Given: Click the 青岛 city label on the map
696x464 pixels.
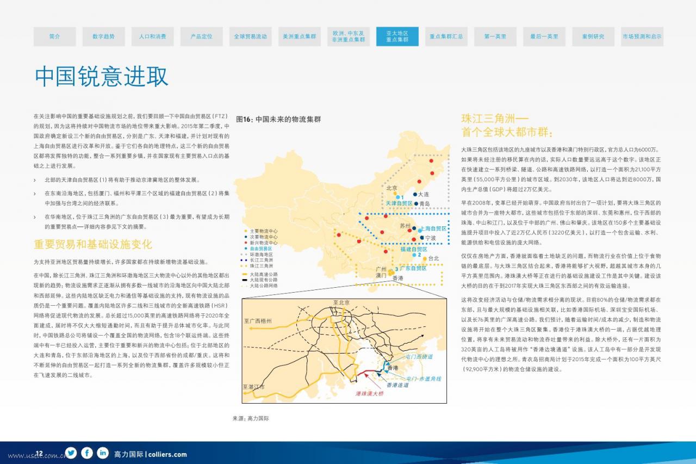Looking at the screenshot, I should tap(425, 204).
